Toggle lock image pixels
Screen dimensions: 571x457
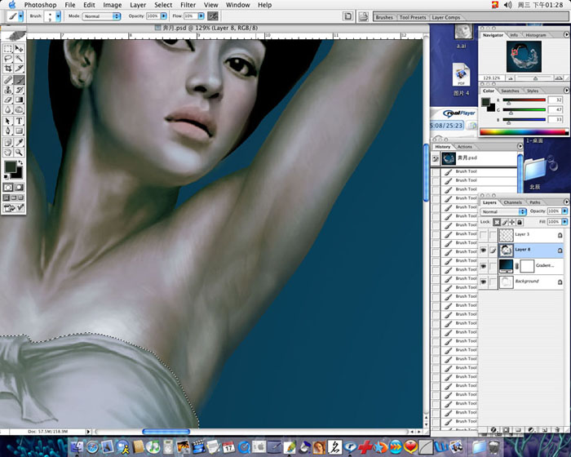click(x=505, y=222)
